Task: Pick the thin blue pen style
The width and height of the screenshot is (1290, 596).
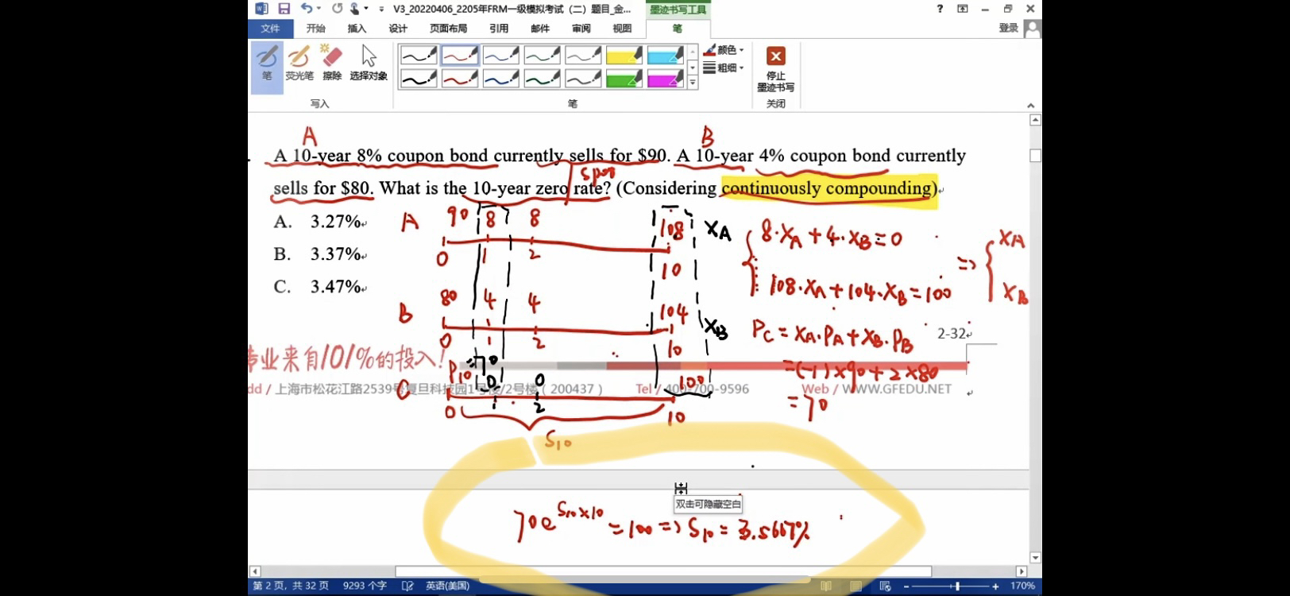Action: coord(501,55)
